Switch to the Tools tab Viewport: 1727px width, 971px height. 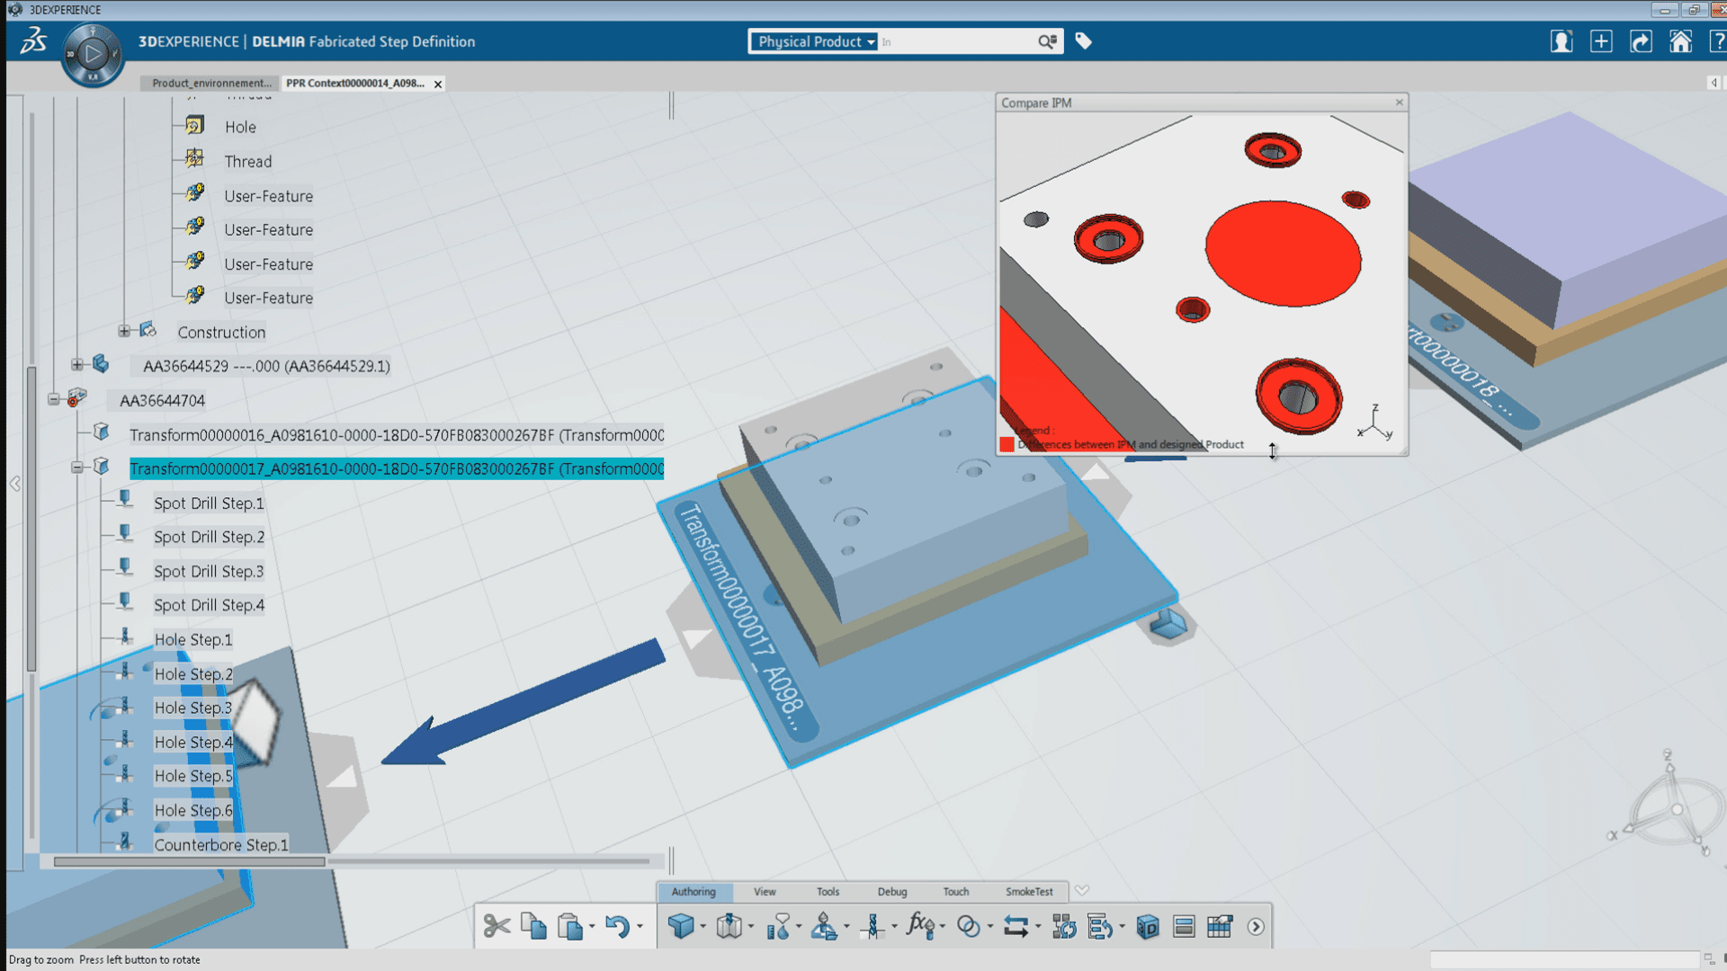[x=828, y=892]
